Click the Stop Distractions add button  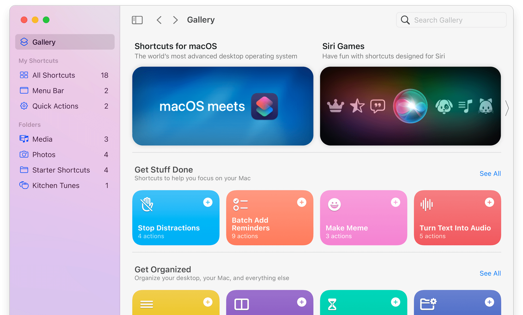click(208, 203)
